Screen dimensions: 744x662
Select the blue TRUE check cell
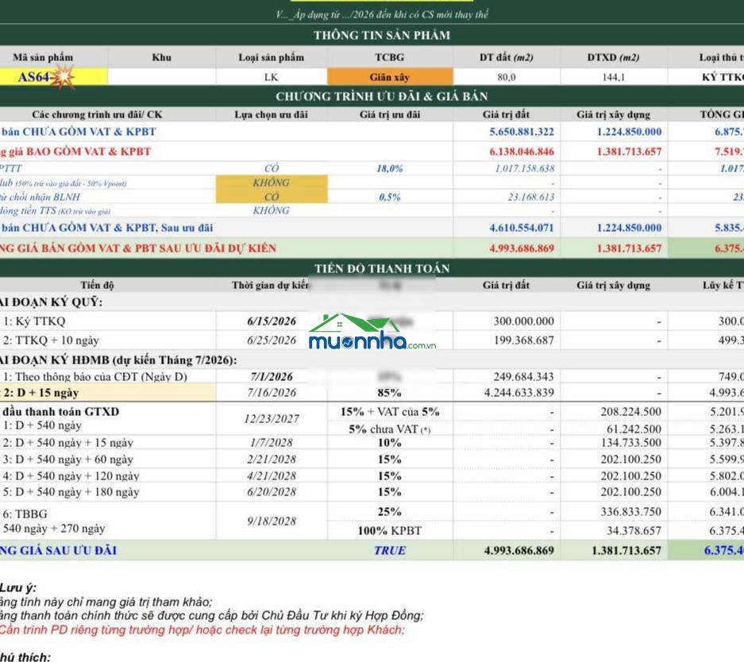tap(390, 551)
